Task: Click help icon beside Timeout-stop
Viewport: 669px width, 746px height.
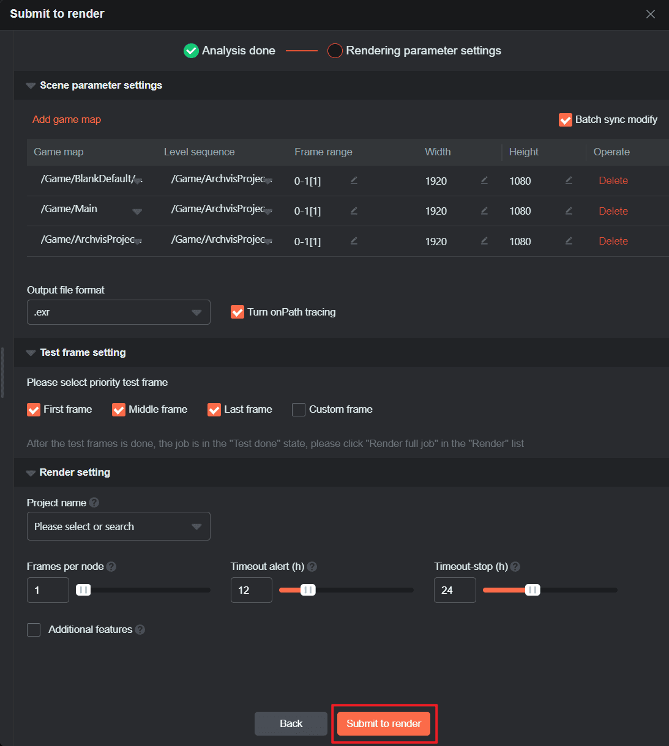Action: point(515,567)
